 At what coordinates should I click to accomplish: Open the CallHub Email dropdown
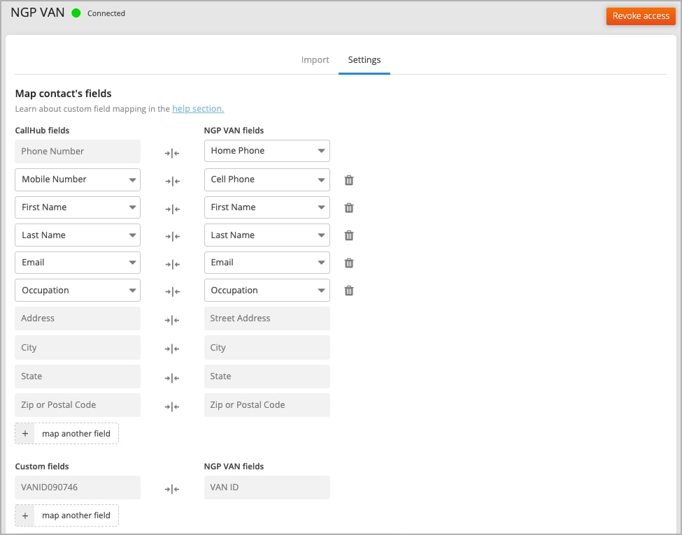click(x=78, y=263)
